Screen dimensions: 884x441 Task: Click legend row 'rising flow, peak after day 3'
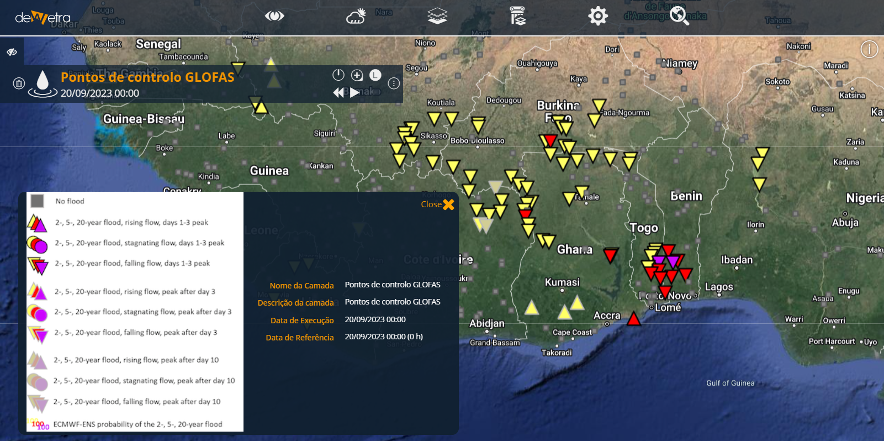(x=135, y=292)
